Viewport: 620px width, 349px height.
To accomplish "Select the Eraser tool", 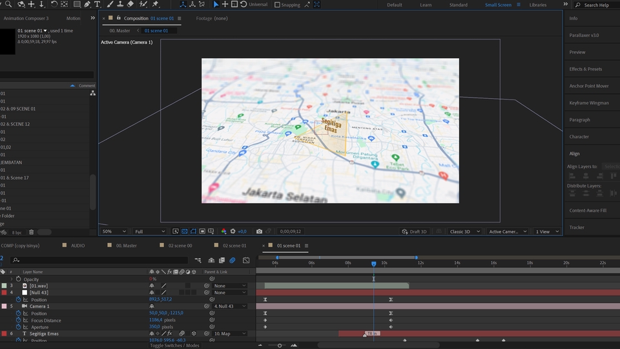I will click(x=130, y=4).
